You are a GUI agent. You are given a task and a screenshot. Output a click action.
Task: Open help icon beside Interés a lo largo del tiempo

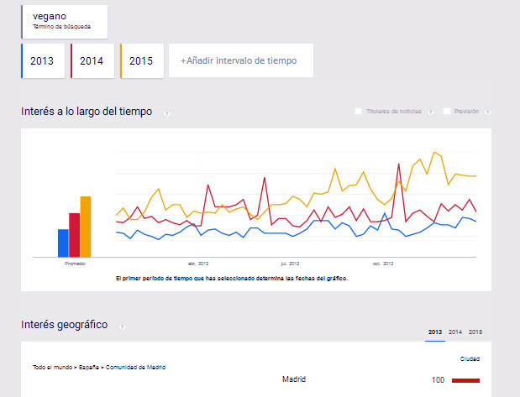coord(167,113)
